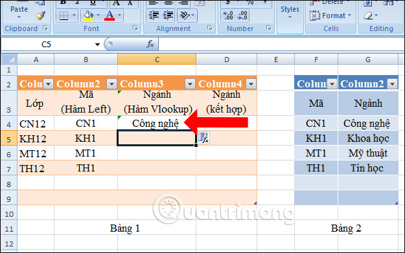This screenshot has height=253, width=405.
Task: Select column G header
Action: [x=368, y=60]
